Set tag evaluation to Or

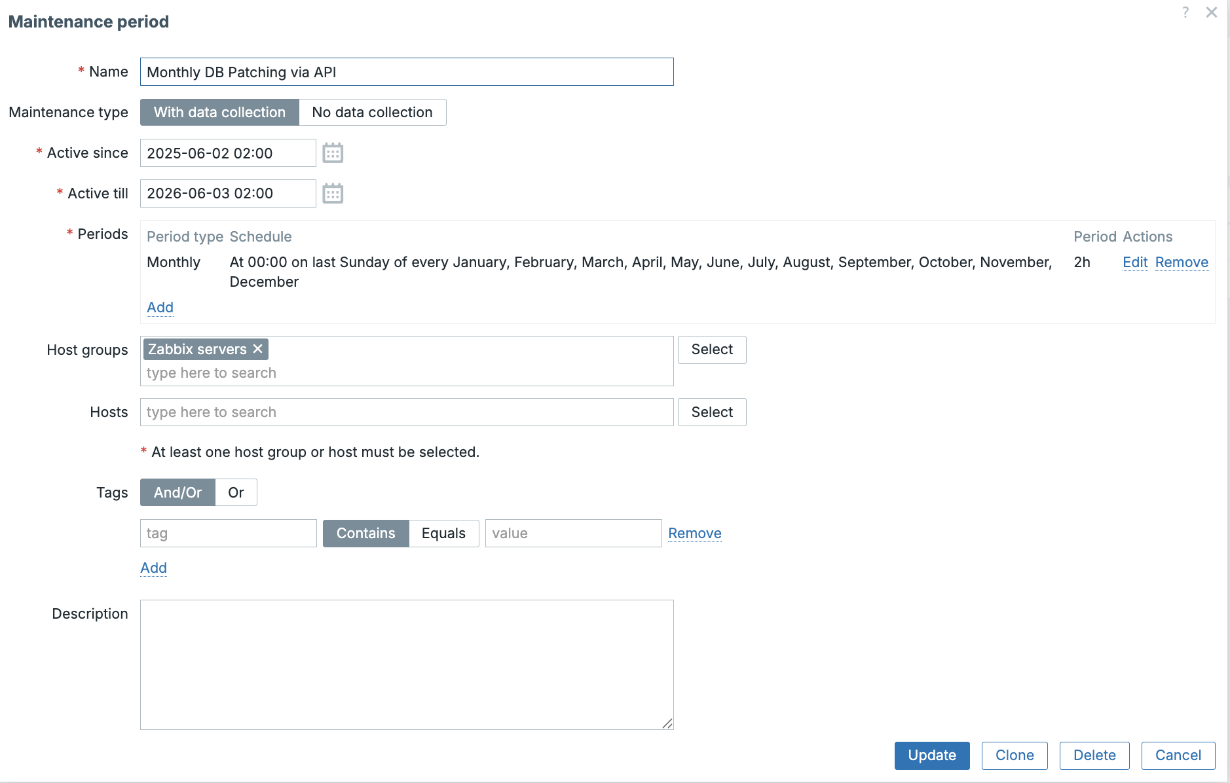(236, 492)
